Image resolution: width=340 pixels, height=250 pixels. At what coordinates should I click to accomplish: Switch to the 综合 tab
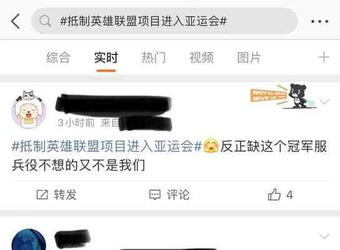(x=58, y=57)
